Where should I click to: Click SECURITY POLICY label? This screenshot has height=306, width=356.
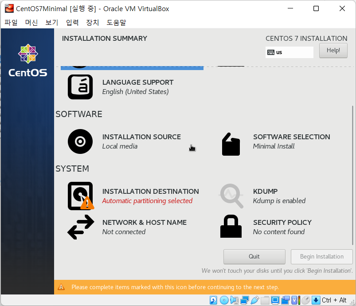(x=282, y=222)
